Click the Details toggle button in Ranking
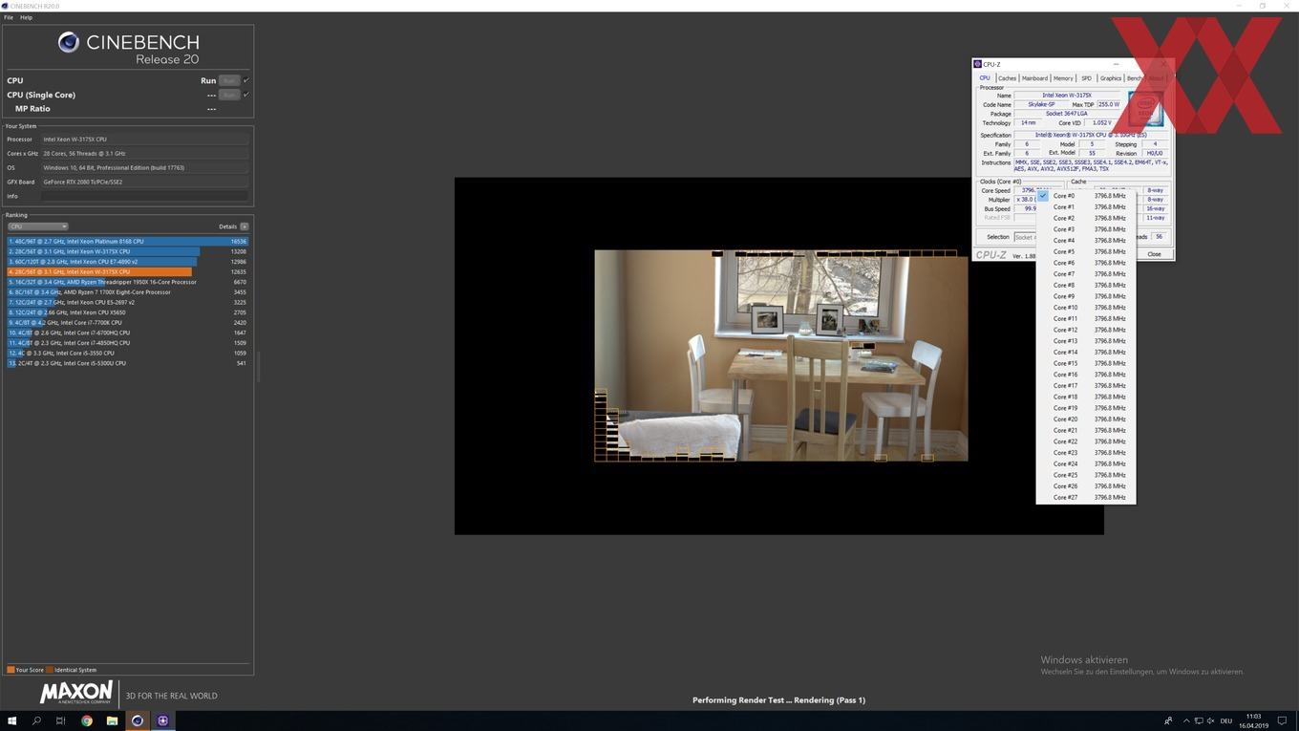The height and width of the screenshot is (731, 1299). tap(245, 226)
